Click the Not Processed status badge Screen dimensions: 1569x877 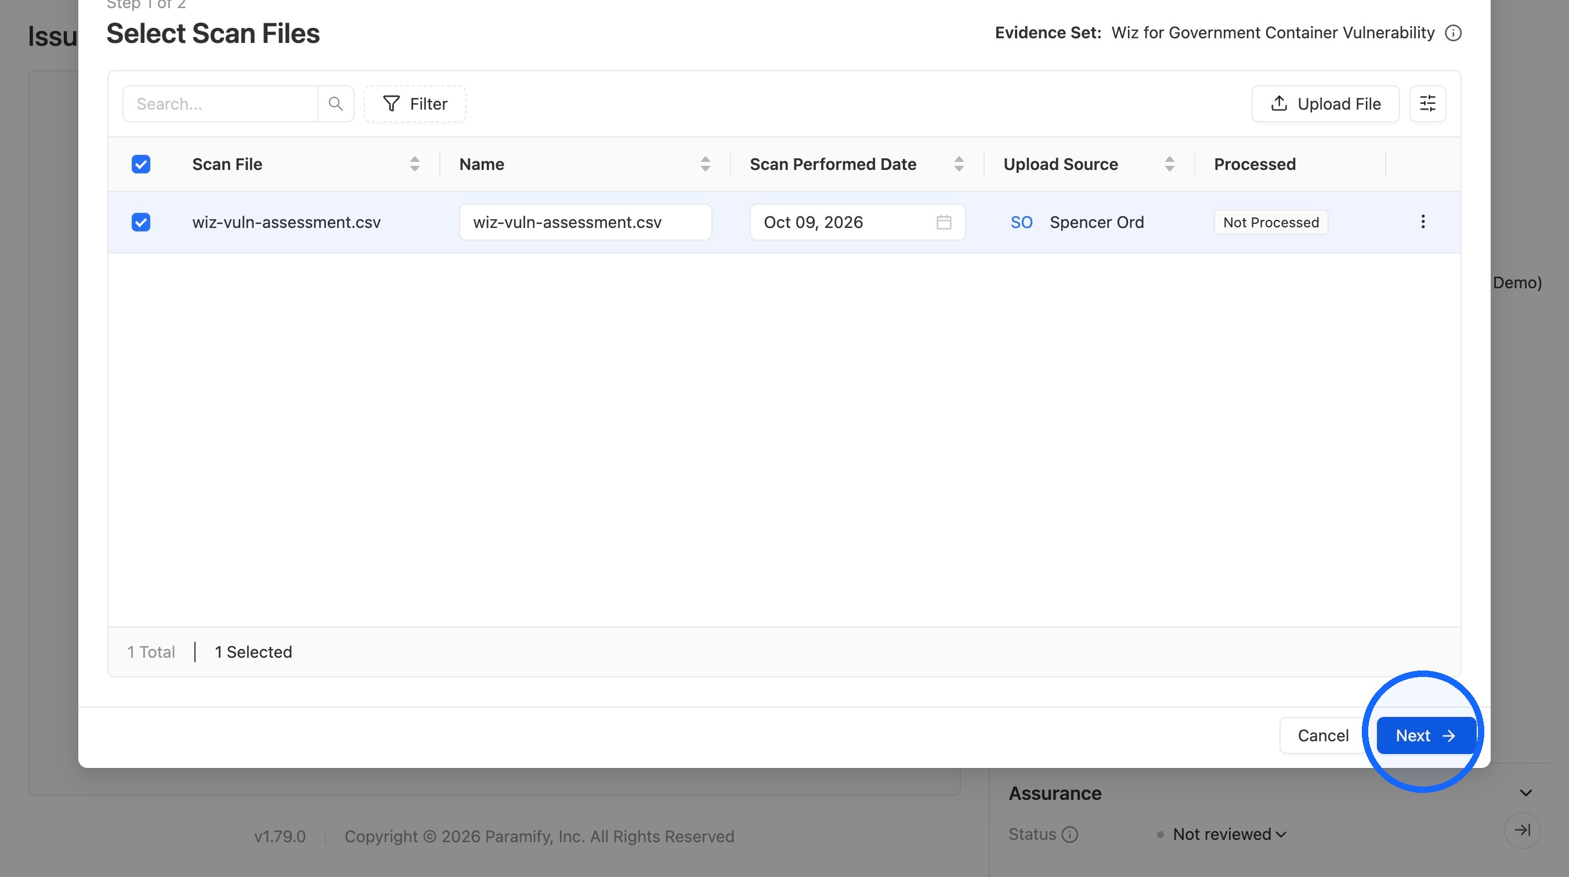tap(1271, 222)
